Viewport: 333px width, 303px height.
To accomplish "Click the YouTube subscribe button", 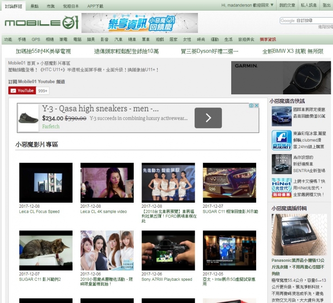I will pyautogui.click(x=22, y=91).
